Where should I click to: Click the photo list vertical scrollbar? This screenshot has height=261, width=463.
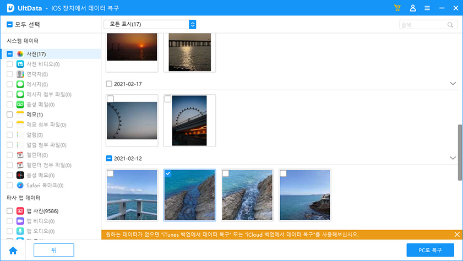point(460,153)
